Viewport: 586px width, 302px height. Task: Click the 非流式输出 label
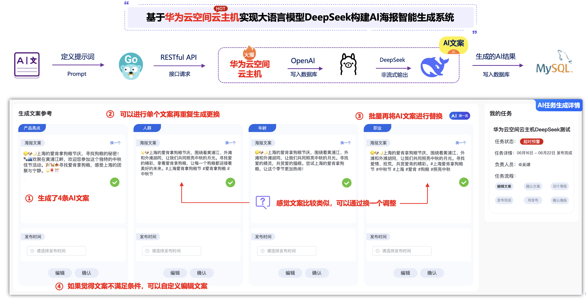[394, 75]
